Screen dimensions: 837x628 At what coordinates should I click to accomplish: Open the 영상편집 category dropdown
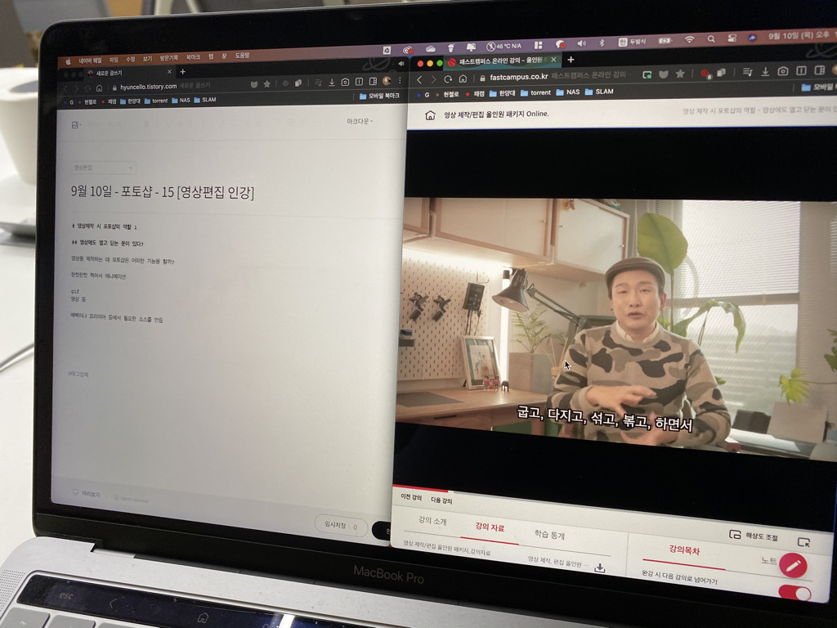pyautogui.click(x=104, y=168)
